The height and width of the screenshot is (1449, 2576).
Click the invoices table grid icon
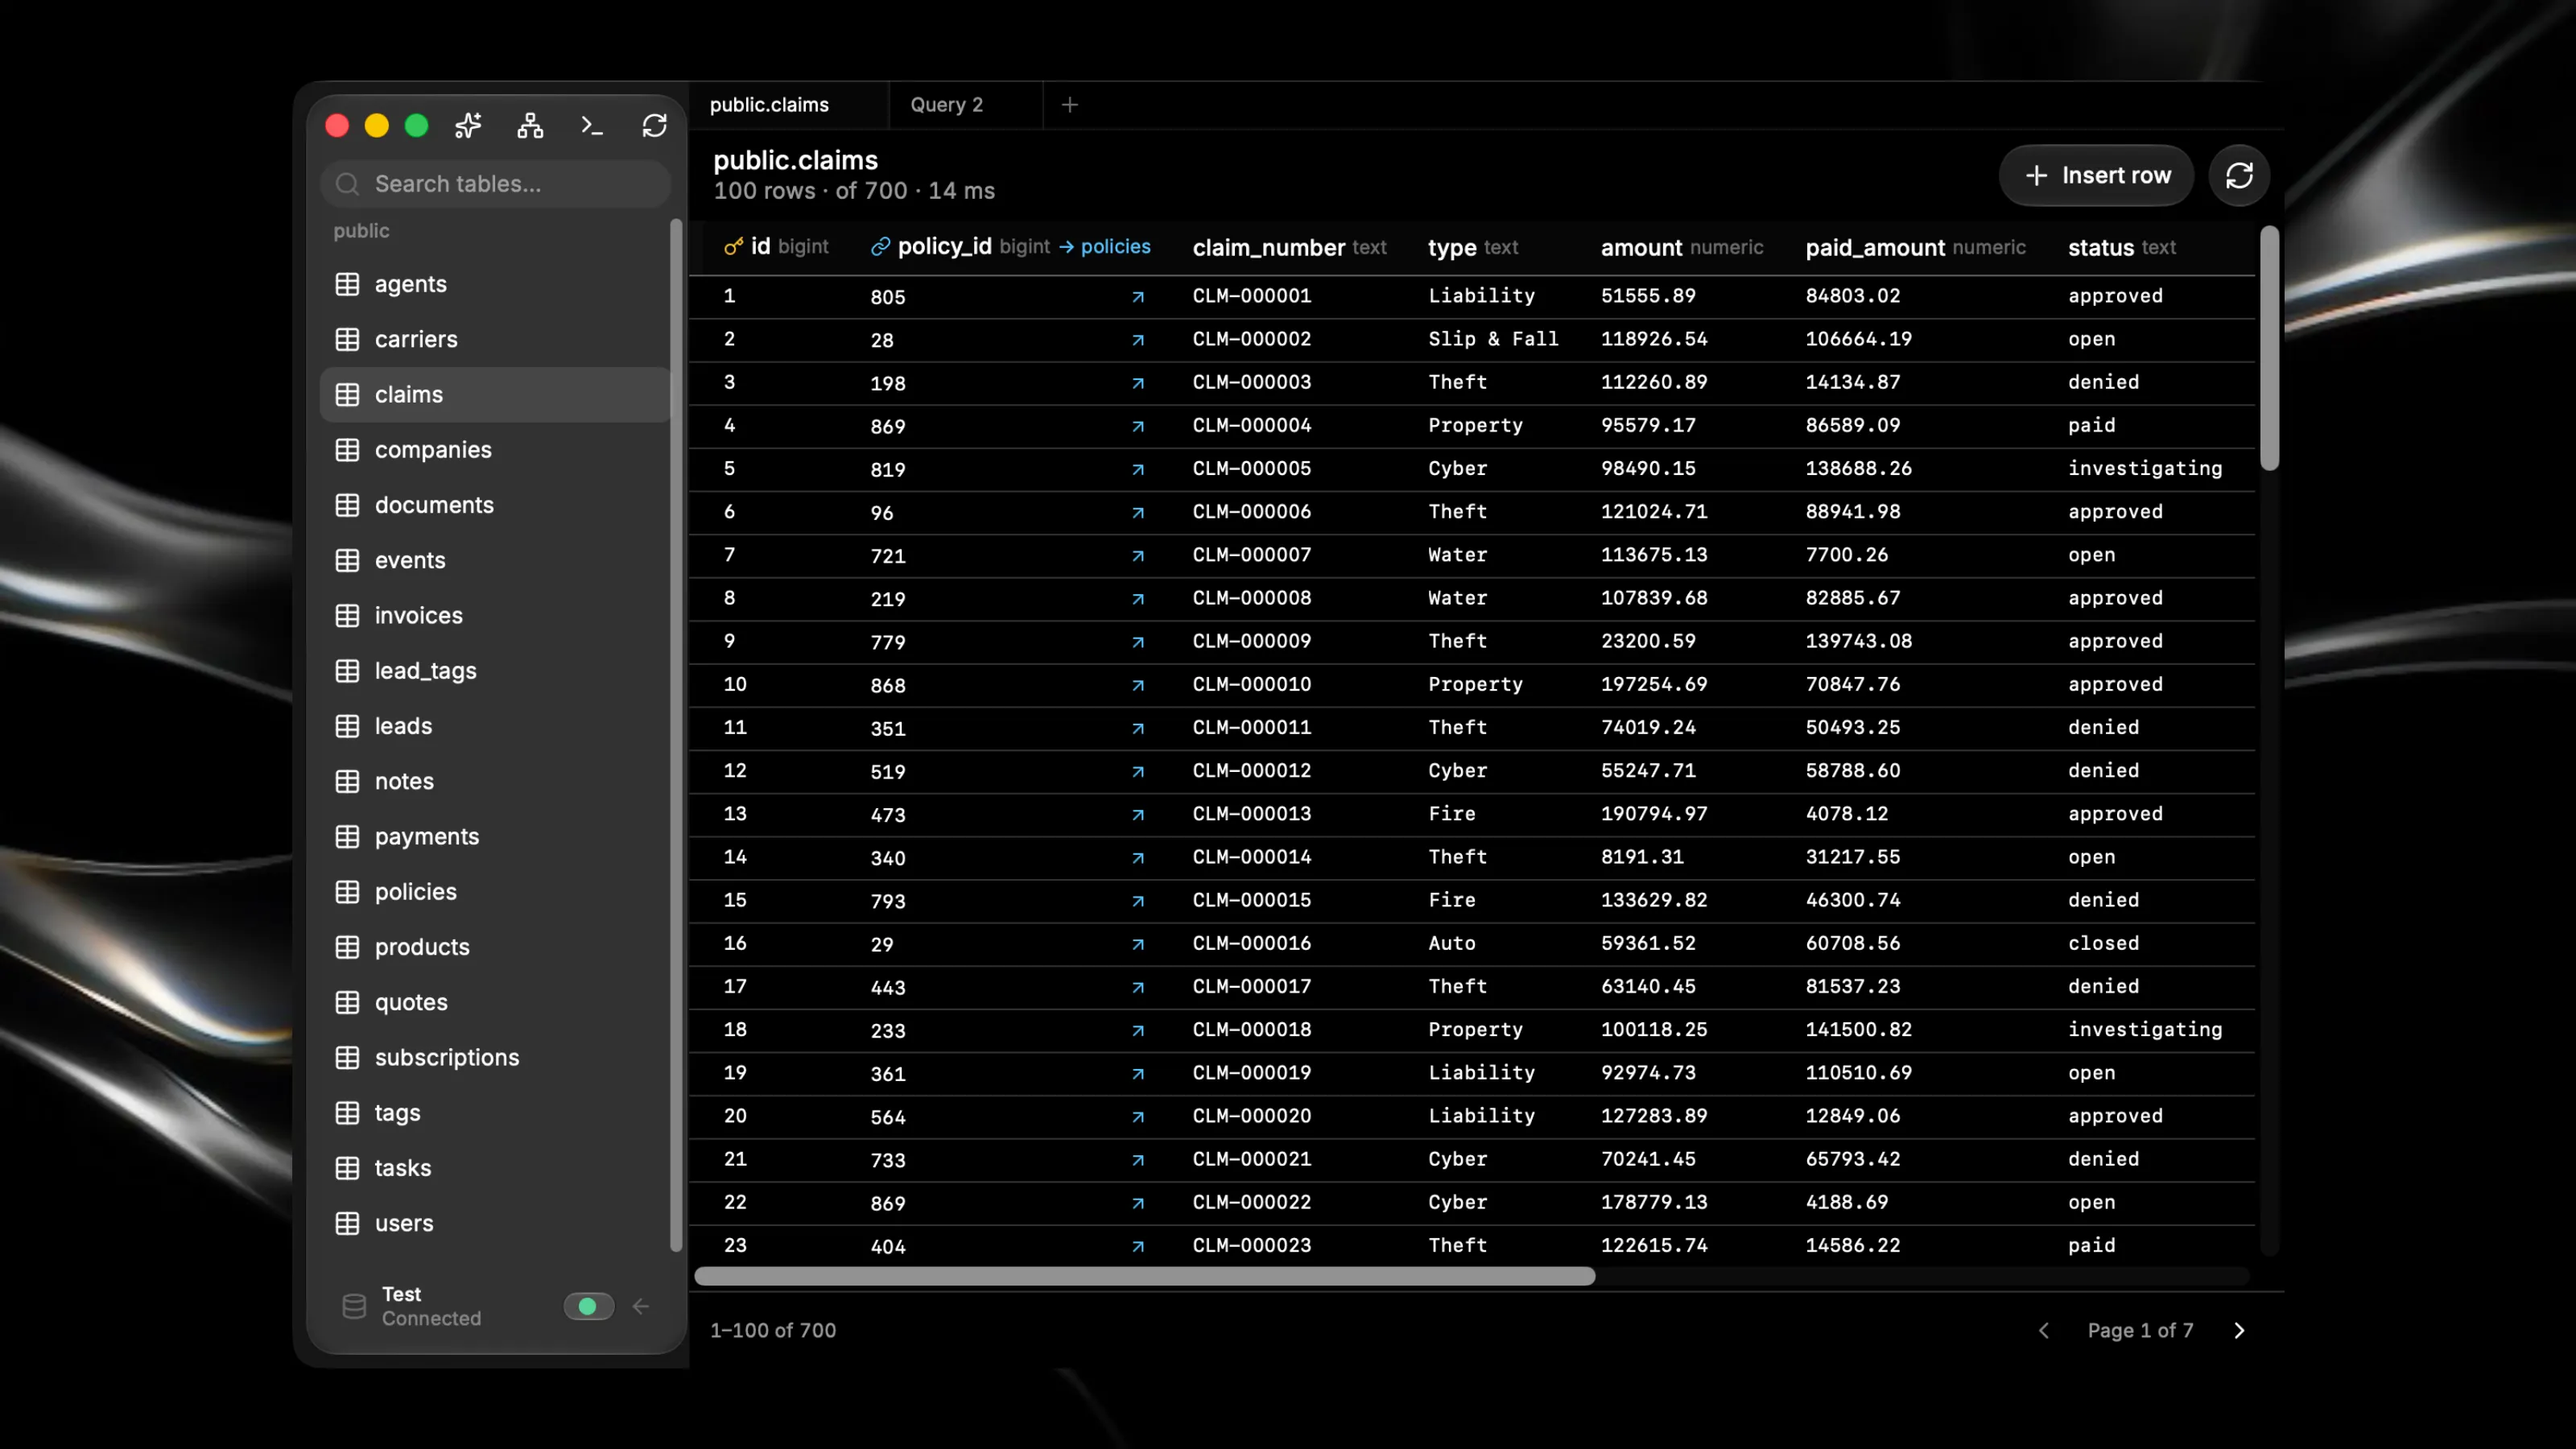click(347, 616)
